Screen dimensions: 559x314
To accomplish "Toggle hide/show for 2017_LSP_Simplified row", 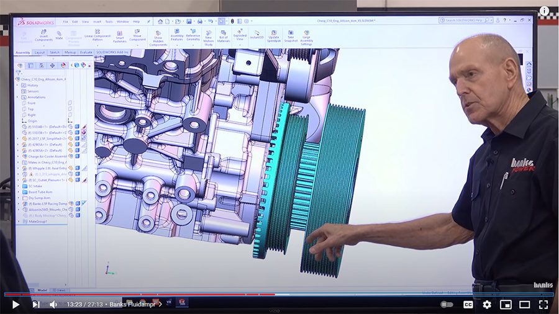I will click(x=71, y=138).
